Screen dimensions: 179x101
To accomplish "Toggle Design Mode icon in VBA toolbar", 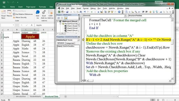I will point(102,12).
